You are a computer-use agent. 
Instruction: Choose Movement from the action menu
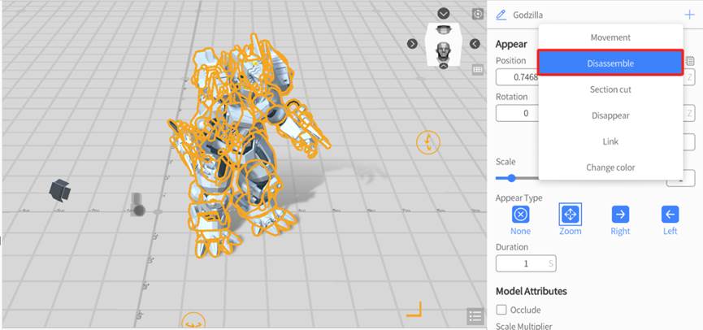(610, 37)
